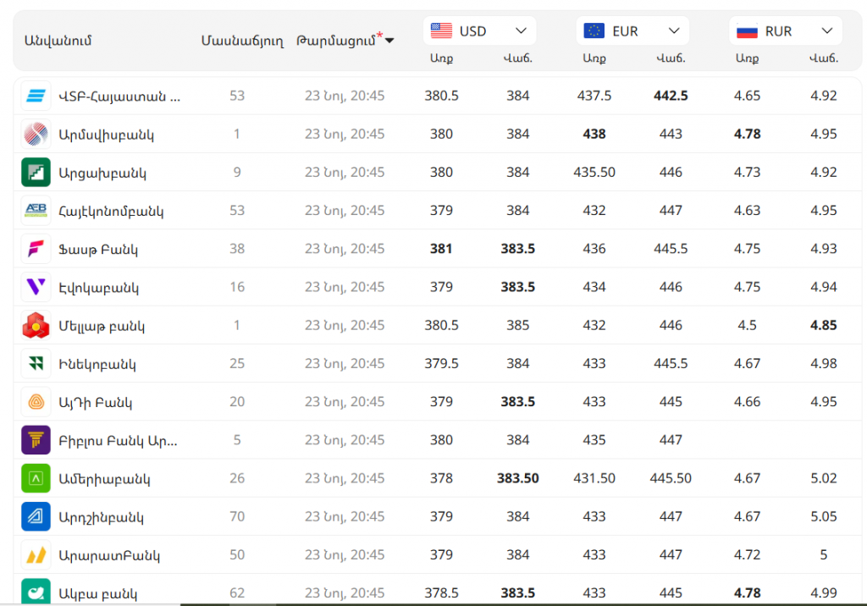Click the Էվոկաբանկ purple V logo

[x=36, y=287]
